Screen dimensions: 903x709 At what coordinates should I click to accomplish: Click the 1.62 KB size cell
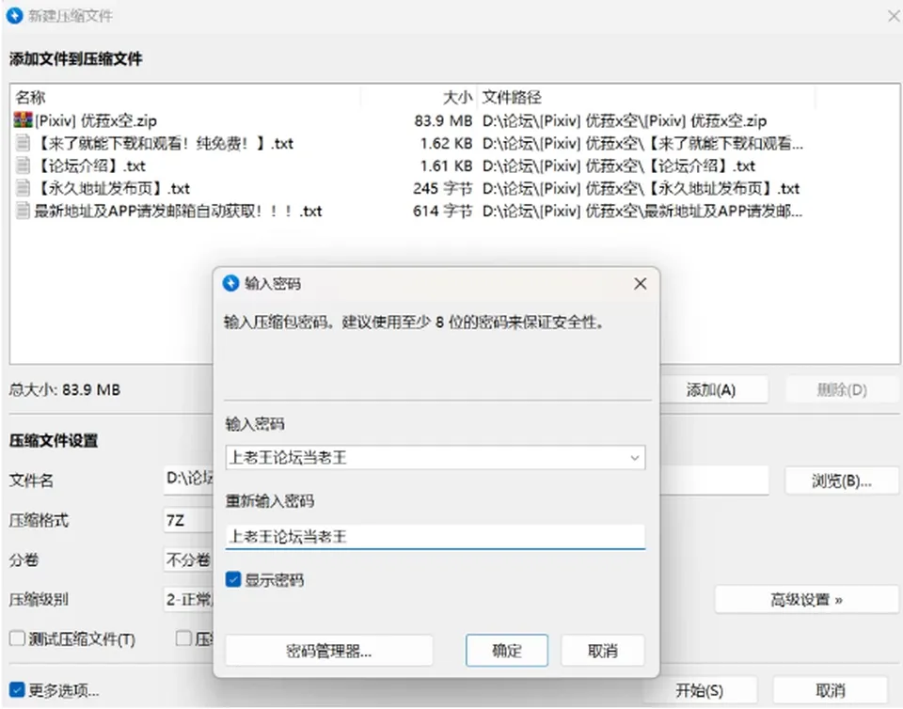coord(446,143)
